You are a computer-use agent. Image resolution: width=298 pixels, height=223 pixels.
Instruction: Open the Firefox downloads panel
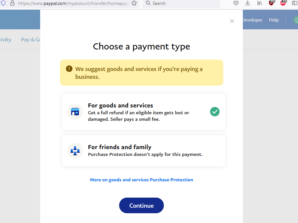[248, 3]
